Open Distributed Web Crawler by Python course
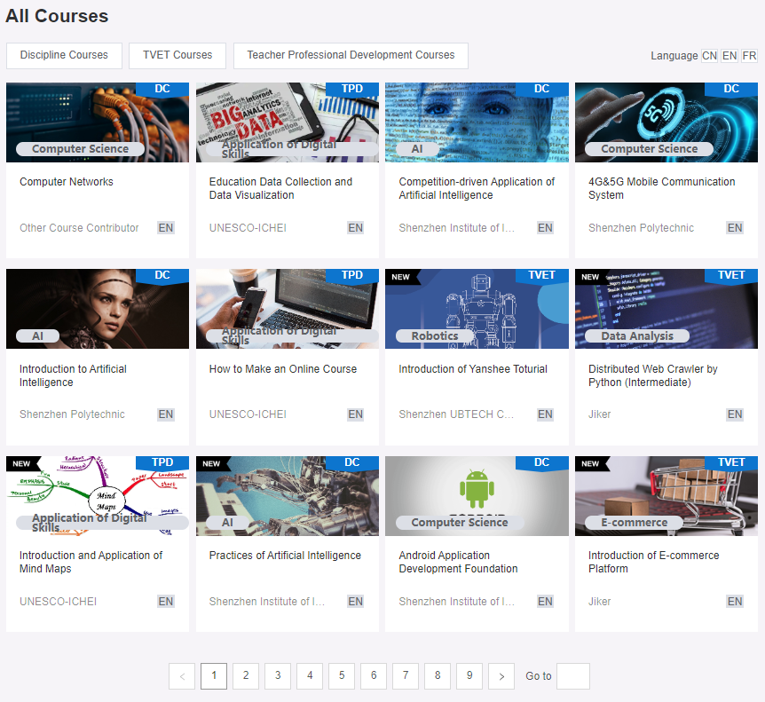This screenshot has width=765, height=702. [653, 375]
